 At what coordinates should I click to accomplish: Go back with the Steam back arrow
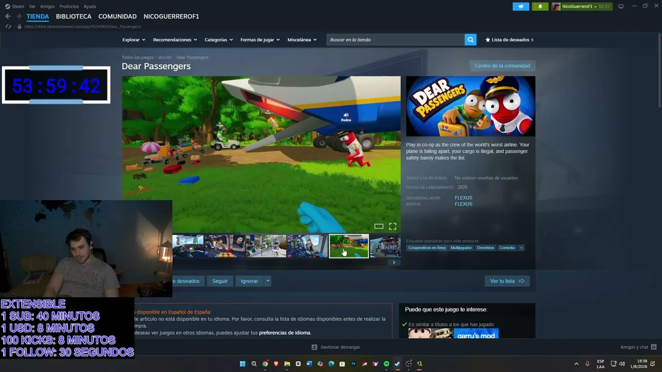point(8,17)
